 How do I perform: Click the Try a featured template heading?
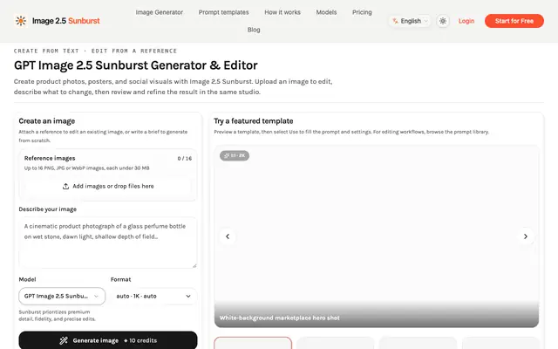click(x=254, y=121)
